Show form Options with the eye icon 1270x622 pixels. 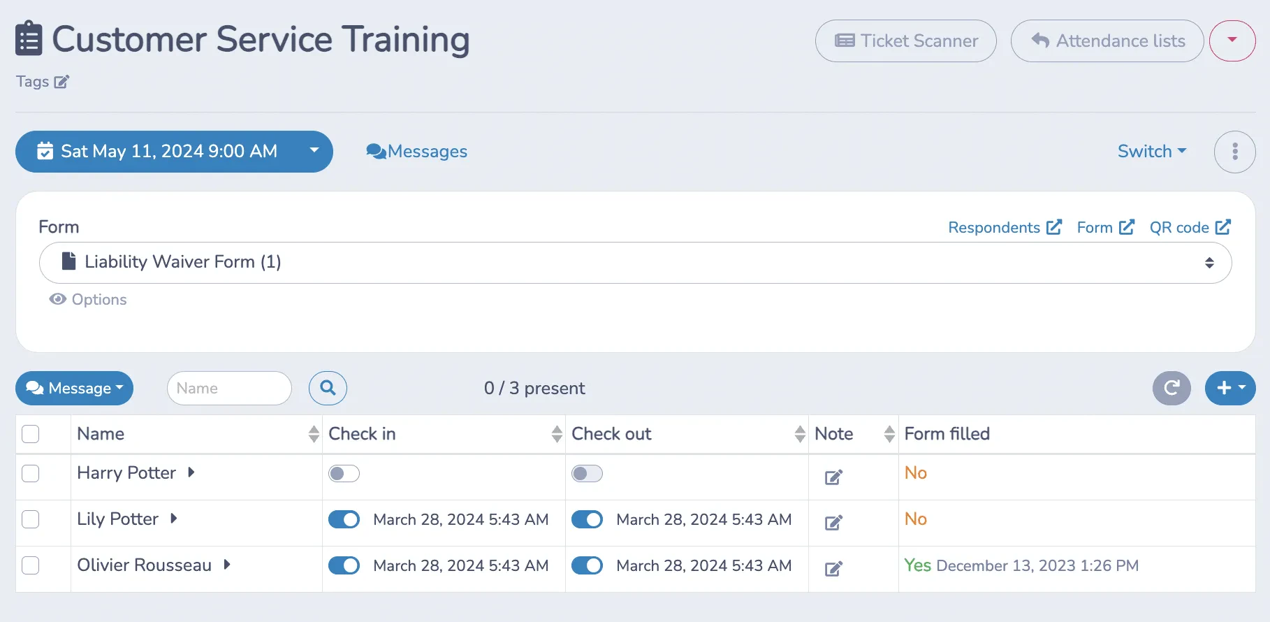coord(88,300)
